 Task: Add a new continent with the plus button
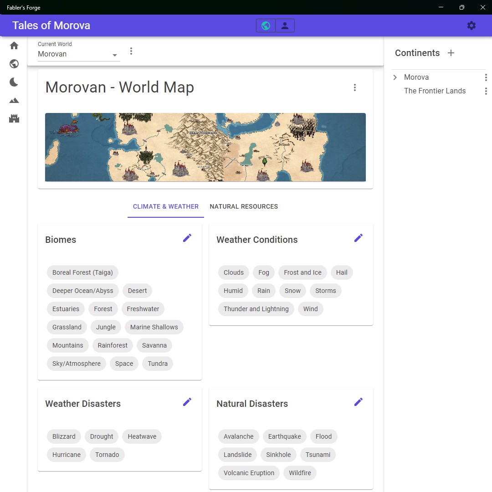[x=451, y=53]
